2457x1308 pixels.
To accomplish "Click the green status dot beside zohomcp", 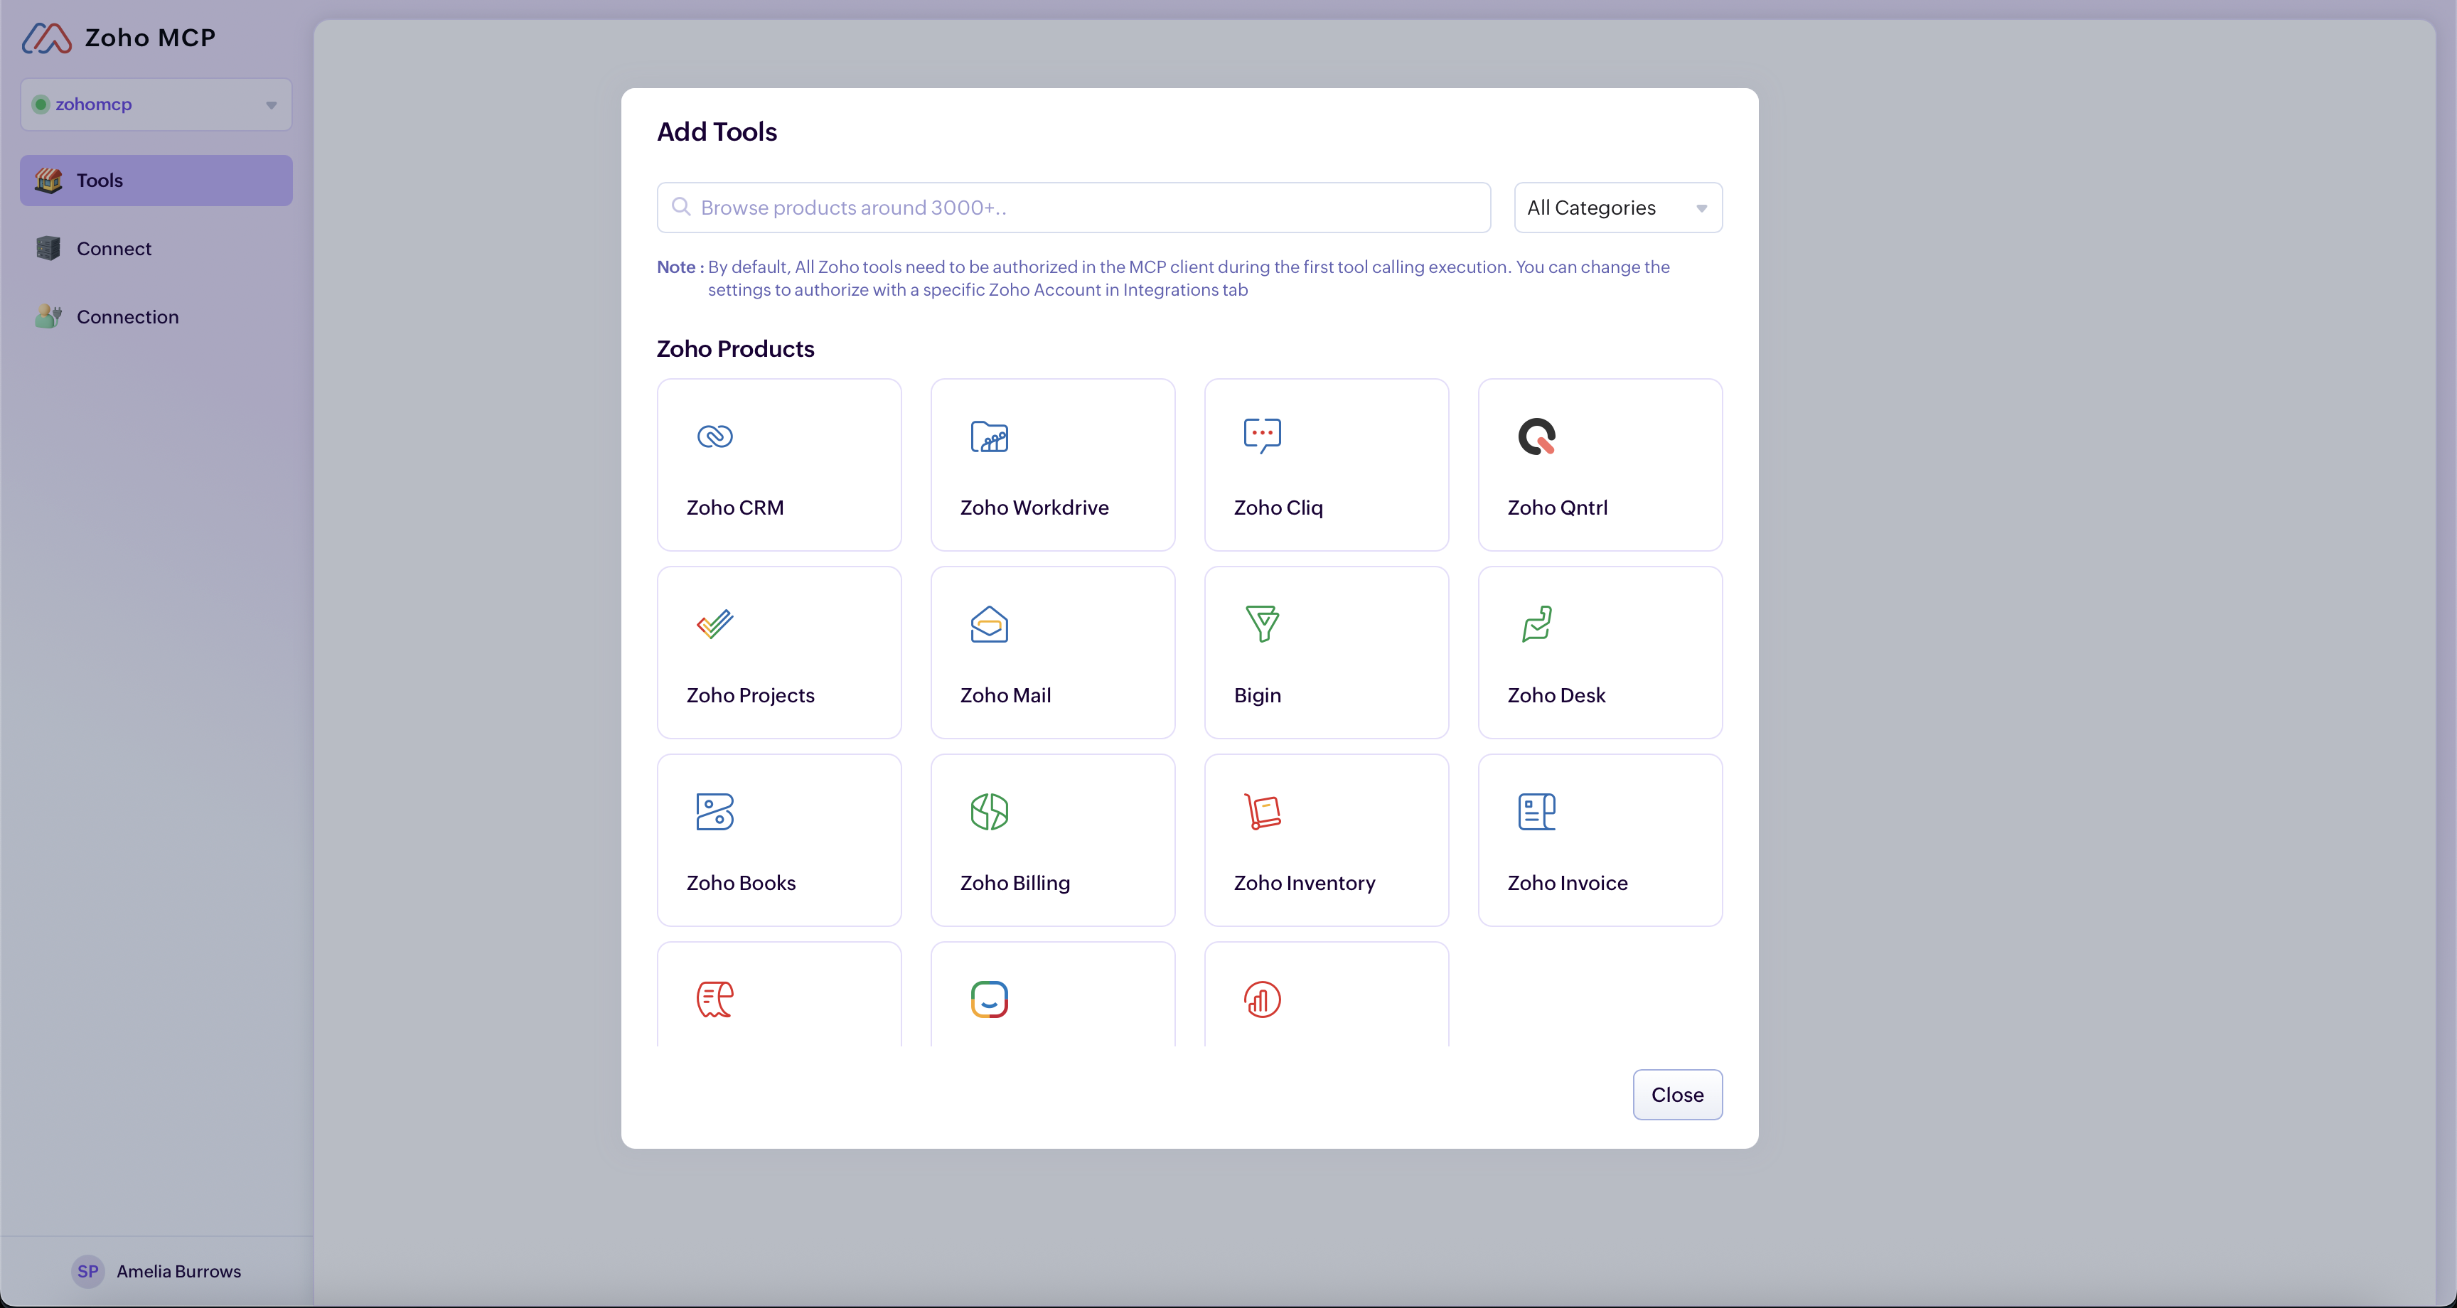I will pos(40,104).
